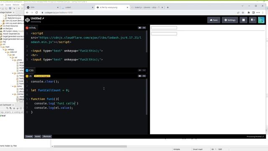Click the fun2(this) input line
The image size is (268, 151).
(x=67, y=60)
